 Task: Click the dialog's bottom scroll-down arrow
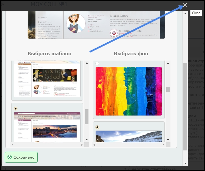pos(185,163)
